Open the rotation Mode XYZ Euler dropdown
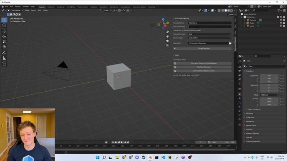287x161 pixels. [x=269, y=95]
